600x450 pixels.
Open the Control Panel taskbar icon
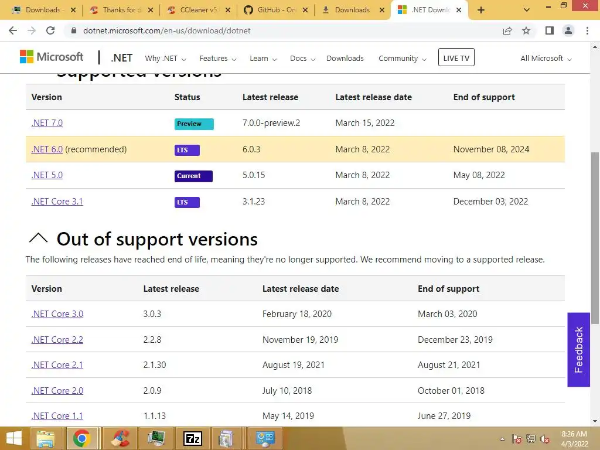pos(265,438)
